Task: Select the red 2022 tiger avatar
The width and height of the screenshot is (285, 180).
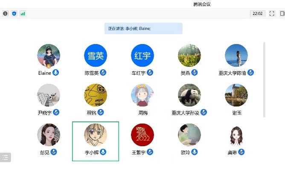Action: (142, 135)
